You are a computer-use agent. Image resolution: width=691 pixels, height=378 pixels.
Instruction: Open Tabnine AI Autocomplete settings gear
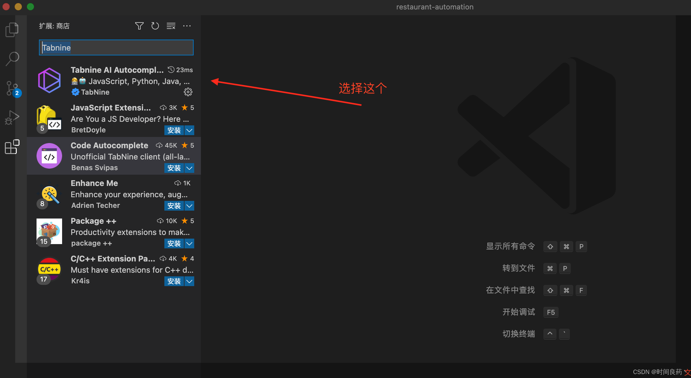pyautogui.click(x=188, y=92)
